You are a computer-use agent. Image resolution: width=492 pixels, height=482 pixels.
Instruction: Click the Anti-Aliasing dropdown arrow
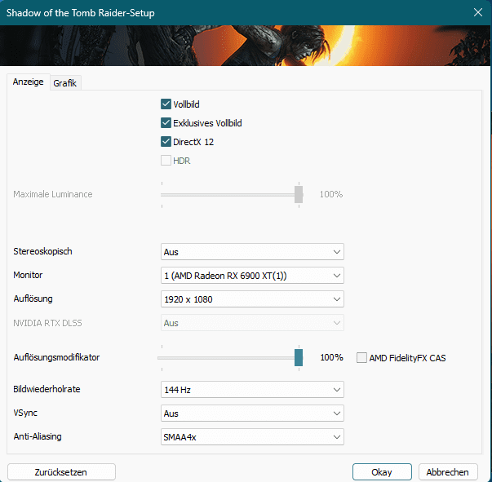coord(337,437)
